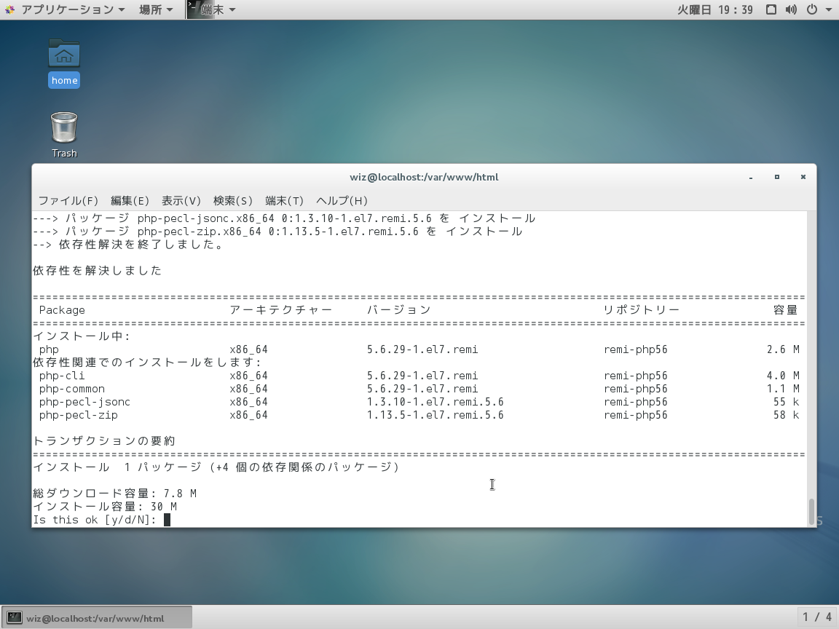This screenshot has width=839, height=629.
Task: Open the volume speaker icon
Action: (791, 9)
